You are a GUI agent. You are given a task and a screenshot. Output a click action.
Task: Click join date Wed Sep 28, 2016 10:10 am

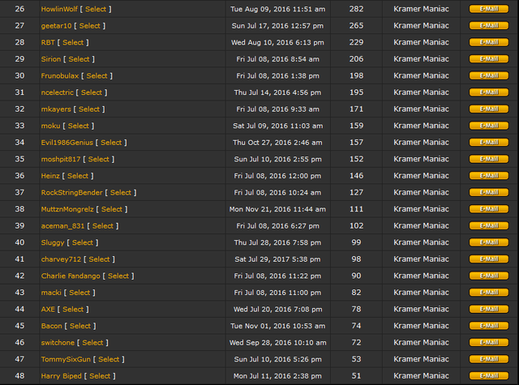coord(277,343)
